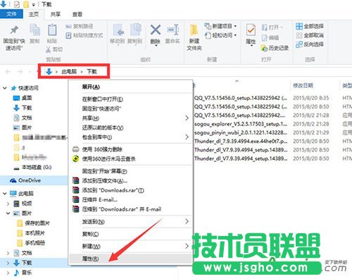
Task: Click Paste Shortcut (粘贴快捷方式)
Action: pyautogui.click(x=84, y=35)
